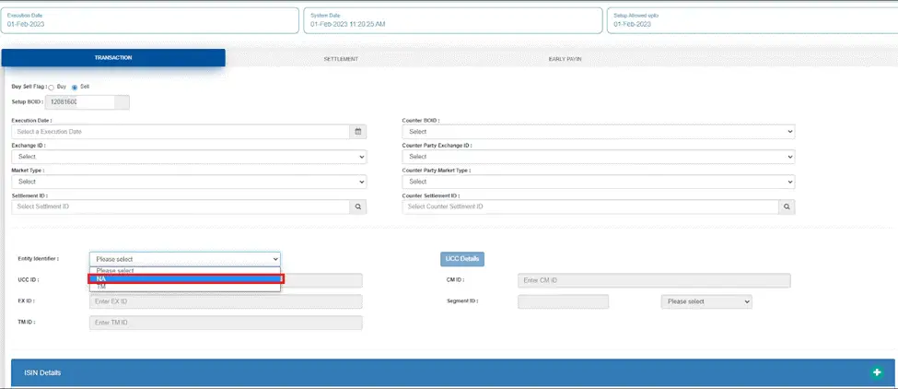898x389 pixels.
Task: Open the Transaction tab
Action: click(x=113, y=58)
